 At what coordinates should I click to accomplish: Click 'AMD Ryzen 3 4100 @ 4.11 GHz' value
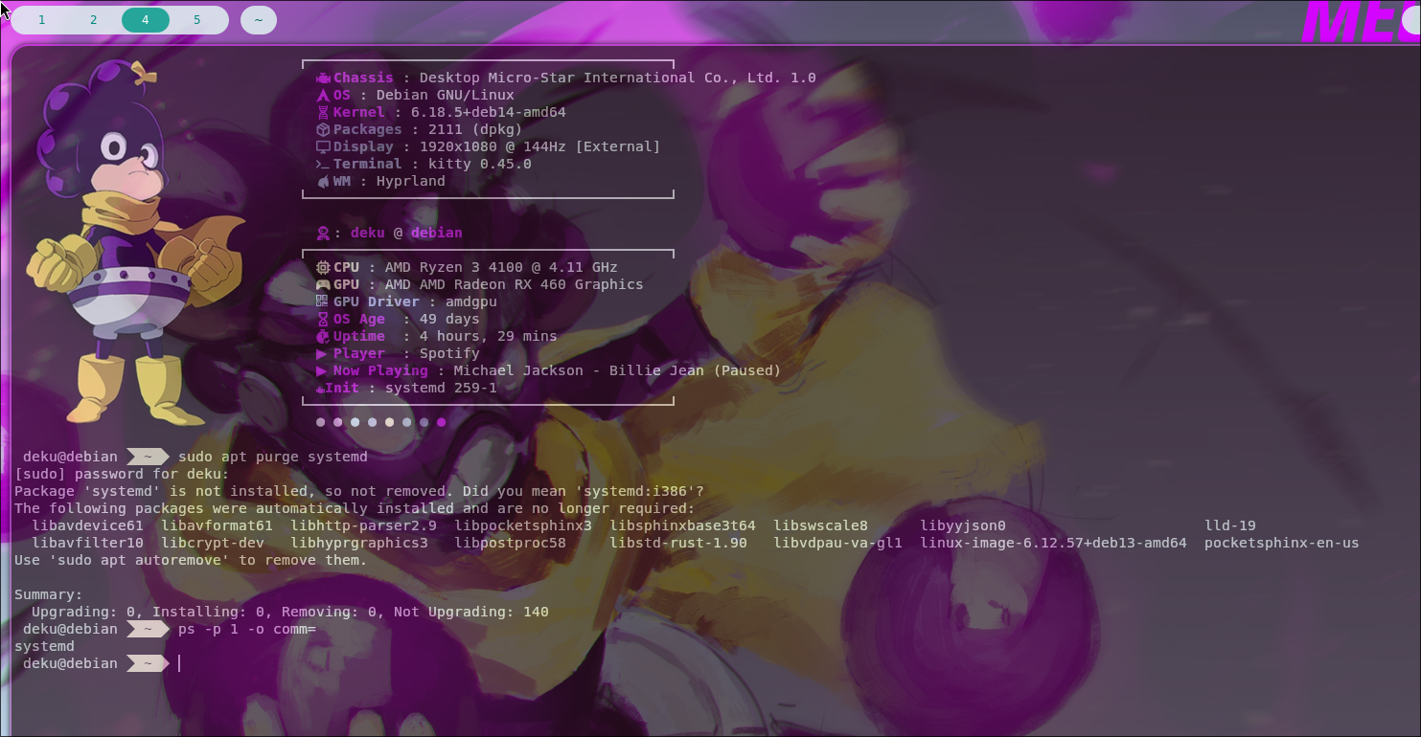[501, 268]
